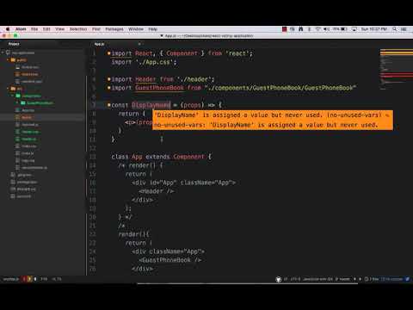This screenshot has width=413, height=310.
Task: Open the green Header.js file
Action: [27, 139]
